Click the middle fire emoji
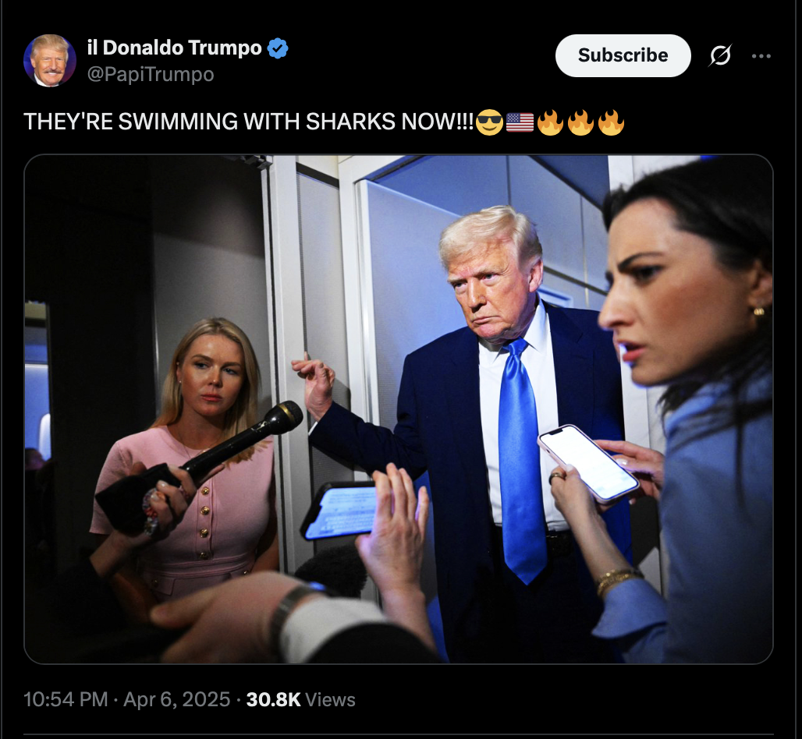The image size is (802, 739). [x=580, y=122]
